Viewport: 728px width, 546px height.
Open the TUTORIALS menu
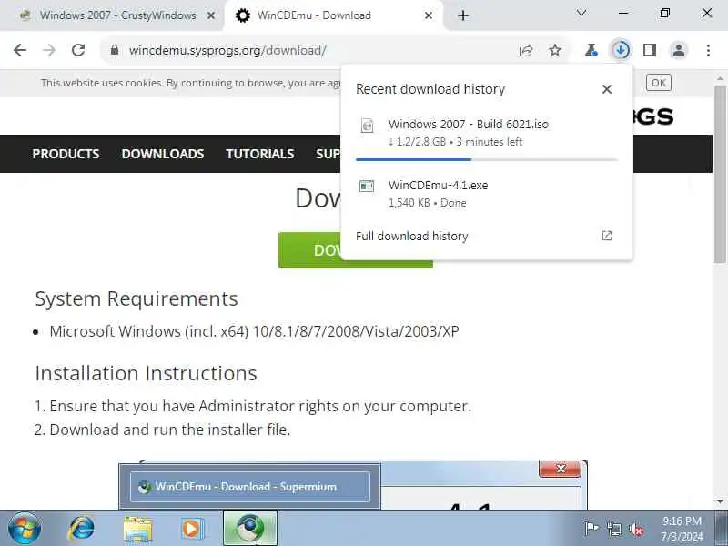260,154
